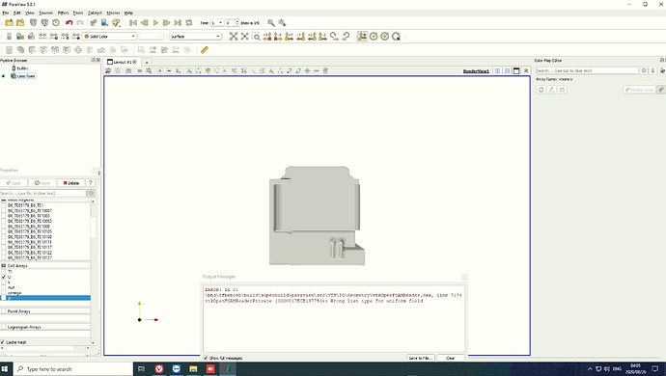This screenshot has width=666, height=376.
Task: Toggle 3D interaction mode button
Action: [x=139, y=71]
